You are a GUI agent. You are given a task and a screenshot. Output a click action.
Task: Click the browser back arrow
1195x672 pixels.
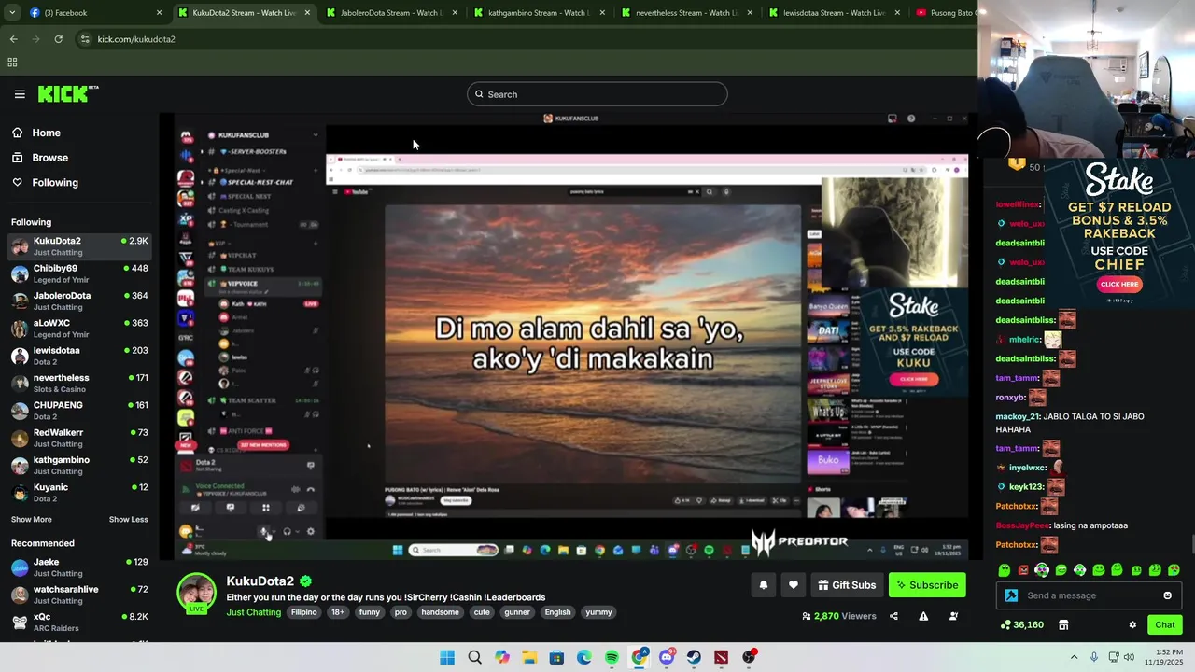click(x=13, y=39)
